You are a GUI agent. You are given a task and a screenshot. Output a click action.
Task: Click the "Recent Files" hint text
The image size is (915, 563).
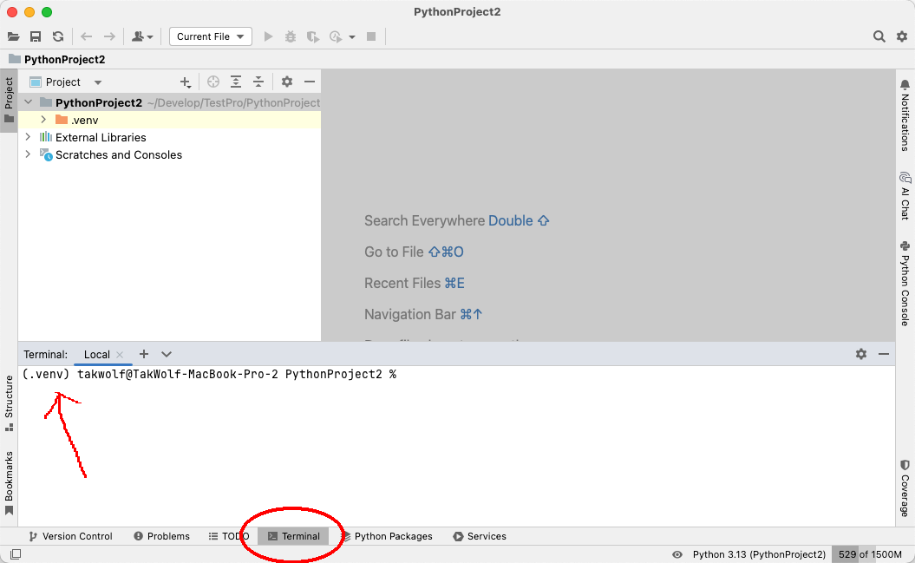(402, 284)
